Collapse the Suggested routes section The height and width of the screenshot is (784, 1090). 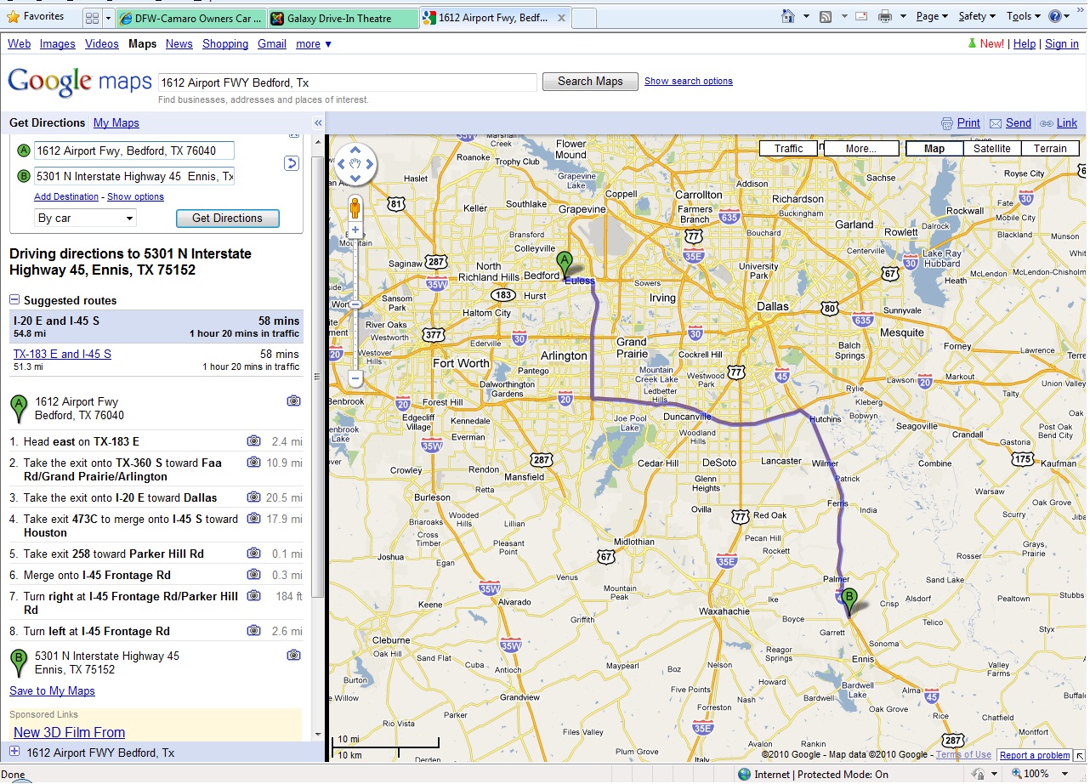tap(14, 300)
